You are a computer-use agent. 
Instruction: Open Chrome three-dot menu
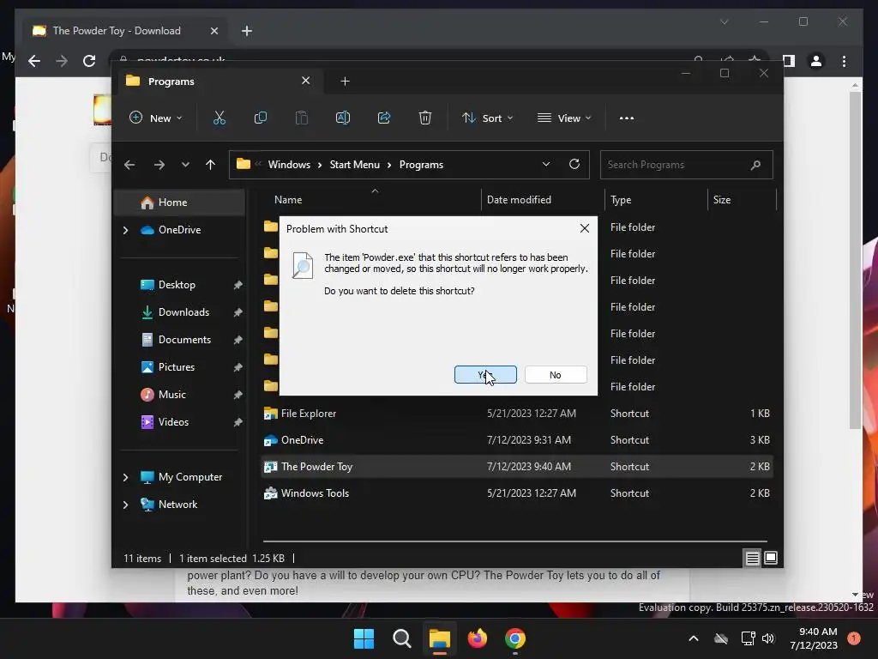click(844, 61)
